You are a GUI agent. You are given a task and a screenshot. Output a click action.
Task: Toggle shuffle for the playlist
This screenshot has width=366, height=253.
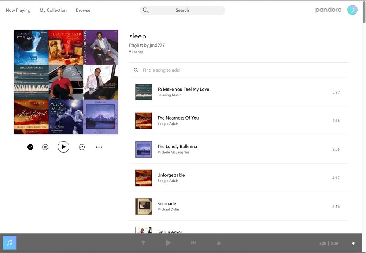coord(45,147)
